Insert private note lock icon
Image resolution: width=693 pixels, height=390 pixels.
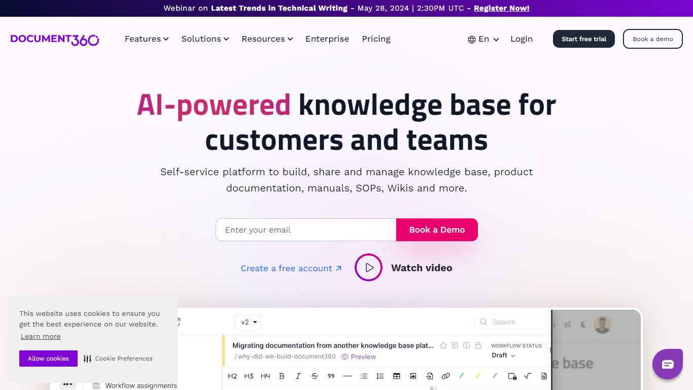[512, 376]
